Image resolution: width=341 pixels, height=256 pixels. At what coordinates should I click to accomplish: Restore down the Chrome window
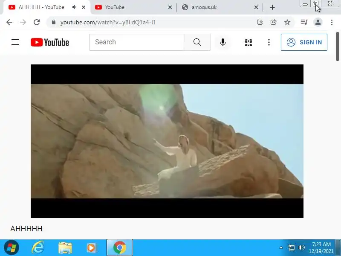point(316,4)
